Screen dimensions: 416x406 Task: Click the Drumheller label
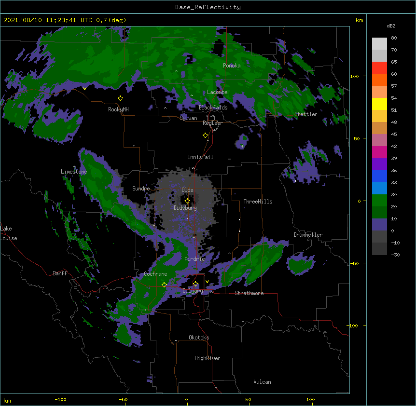point(308,235)
